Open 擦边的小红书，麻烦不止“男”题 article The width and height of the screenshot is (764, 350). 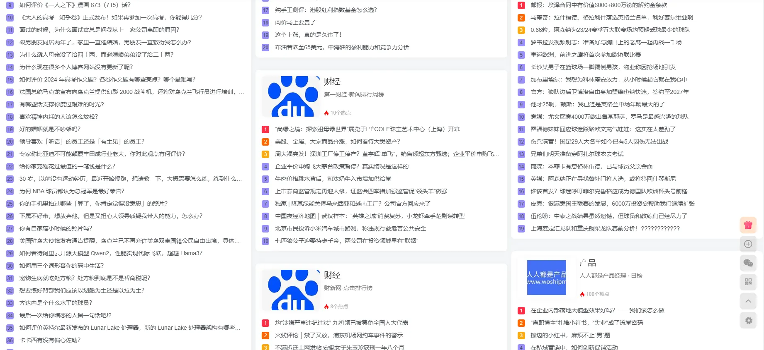click(570, 335)
